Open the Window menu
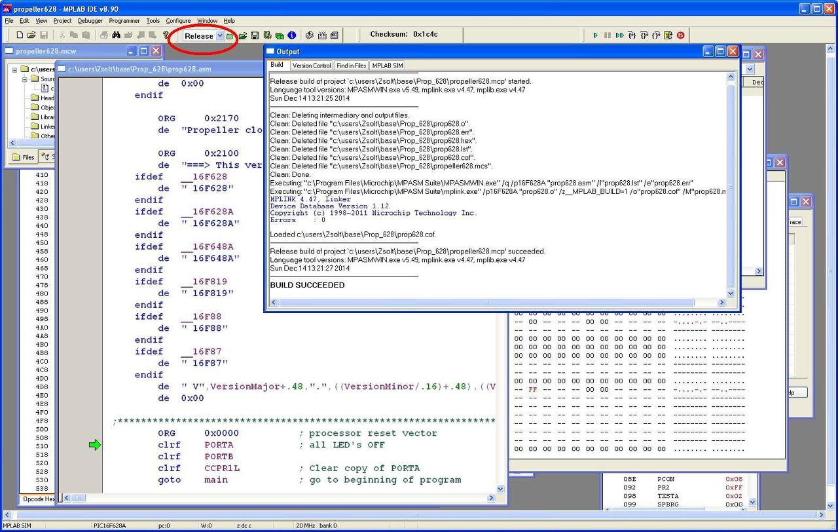Viewport: 838px width, 532px height. (x=207, y=21)
